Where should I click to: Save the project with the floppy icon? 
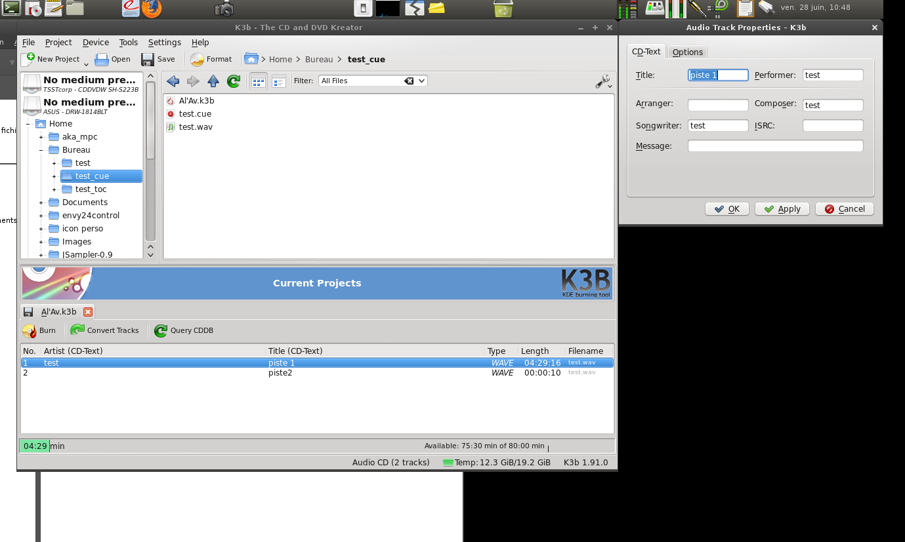pos(158,59)
